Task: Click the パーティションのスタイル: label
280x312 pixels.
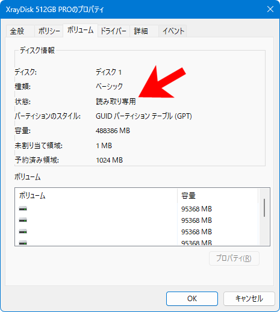Action: 48,116
